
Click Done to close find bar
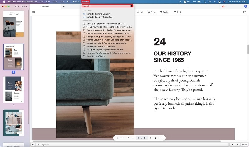point(245,145)
